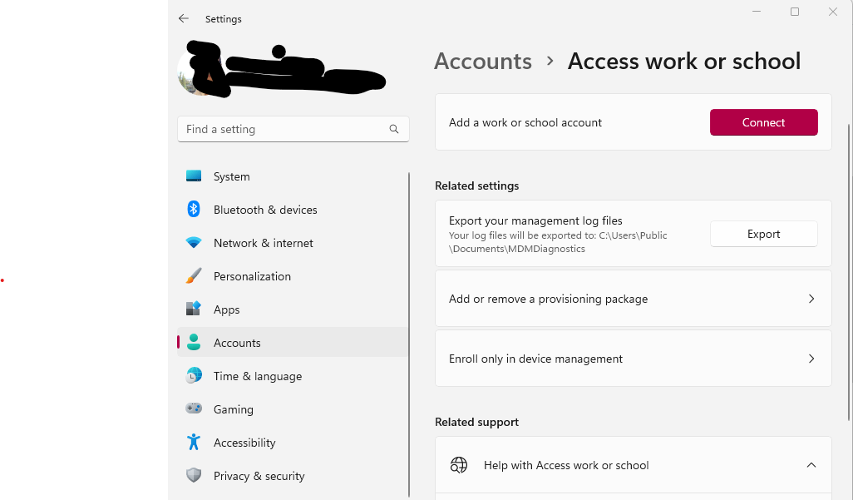Open the Apps settings icon
Viewport: 853px width, 500px height.
click(195, 309)
